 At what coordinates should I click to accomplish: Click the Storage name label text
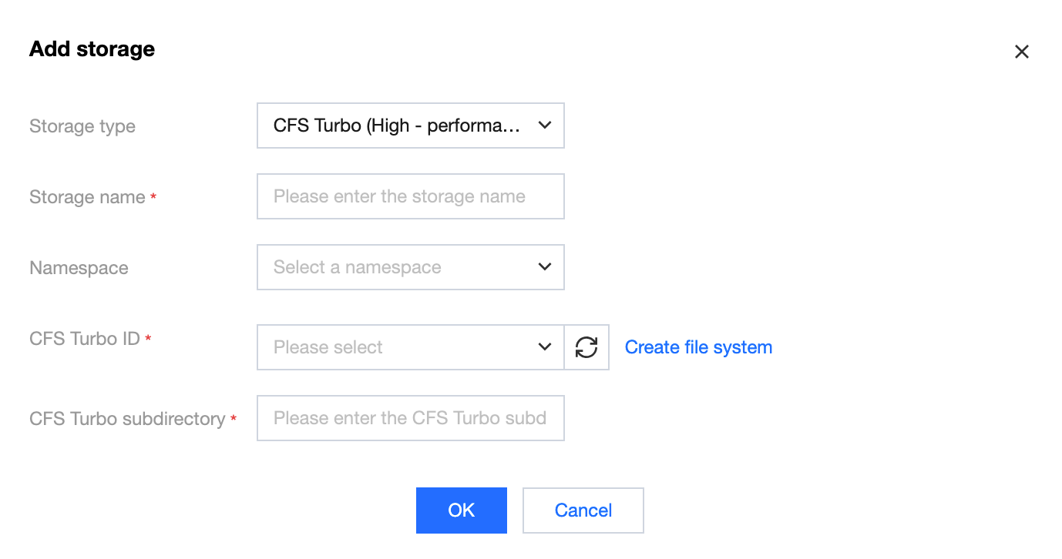click(87, 197)
